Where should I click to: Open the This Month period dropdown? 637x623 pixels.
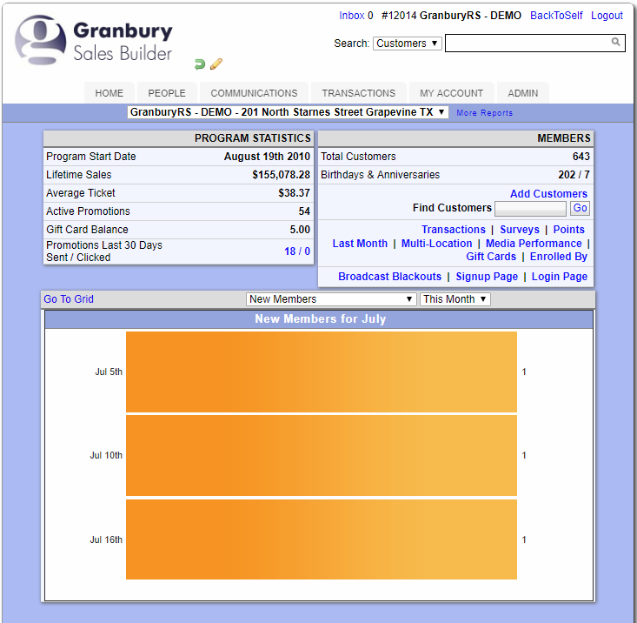(455, 299)
